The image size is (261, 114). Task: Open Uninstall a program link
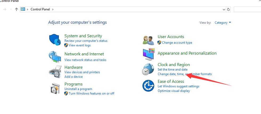[x=78, y=89]
